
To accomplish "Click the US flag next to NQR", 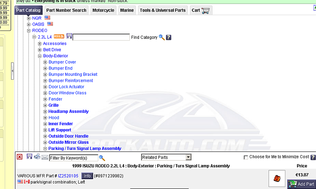I will click(47, 18).
